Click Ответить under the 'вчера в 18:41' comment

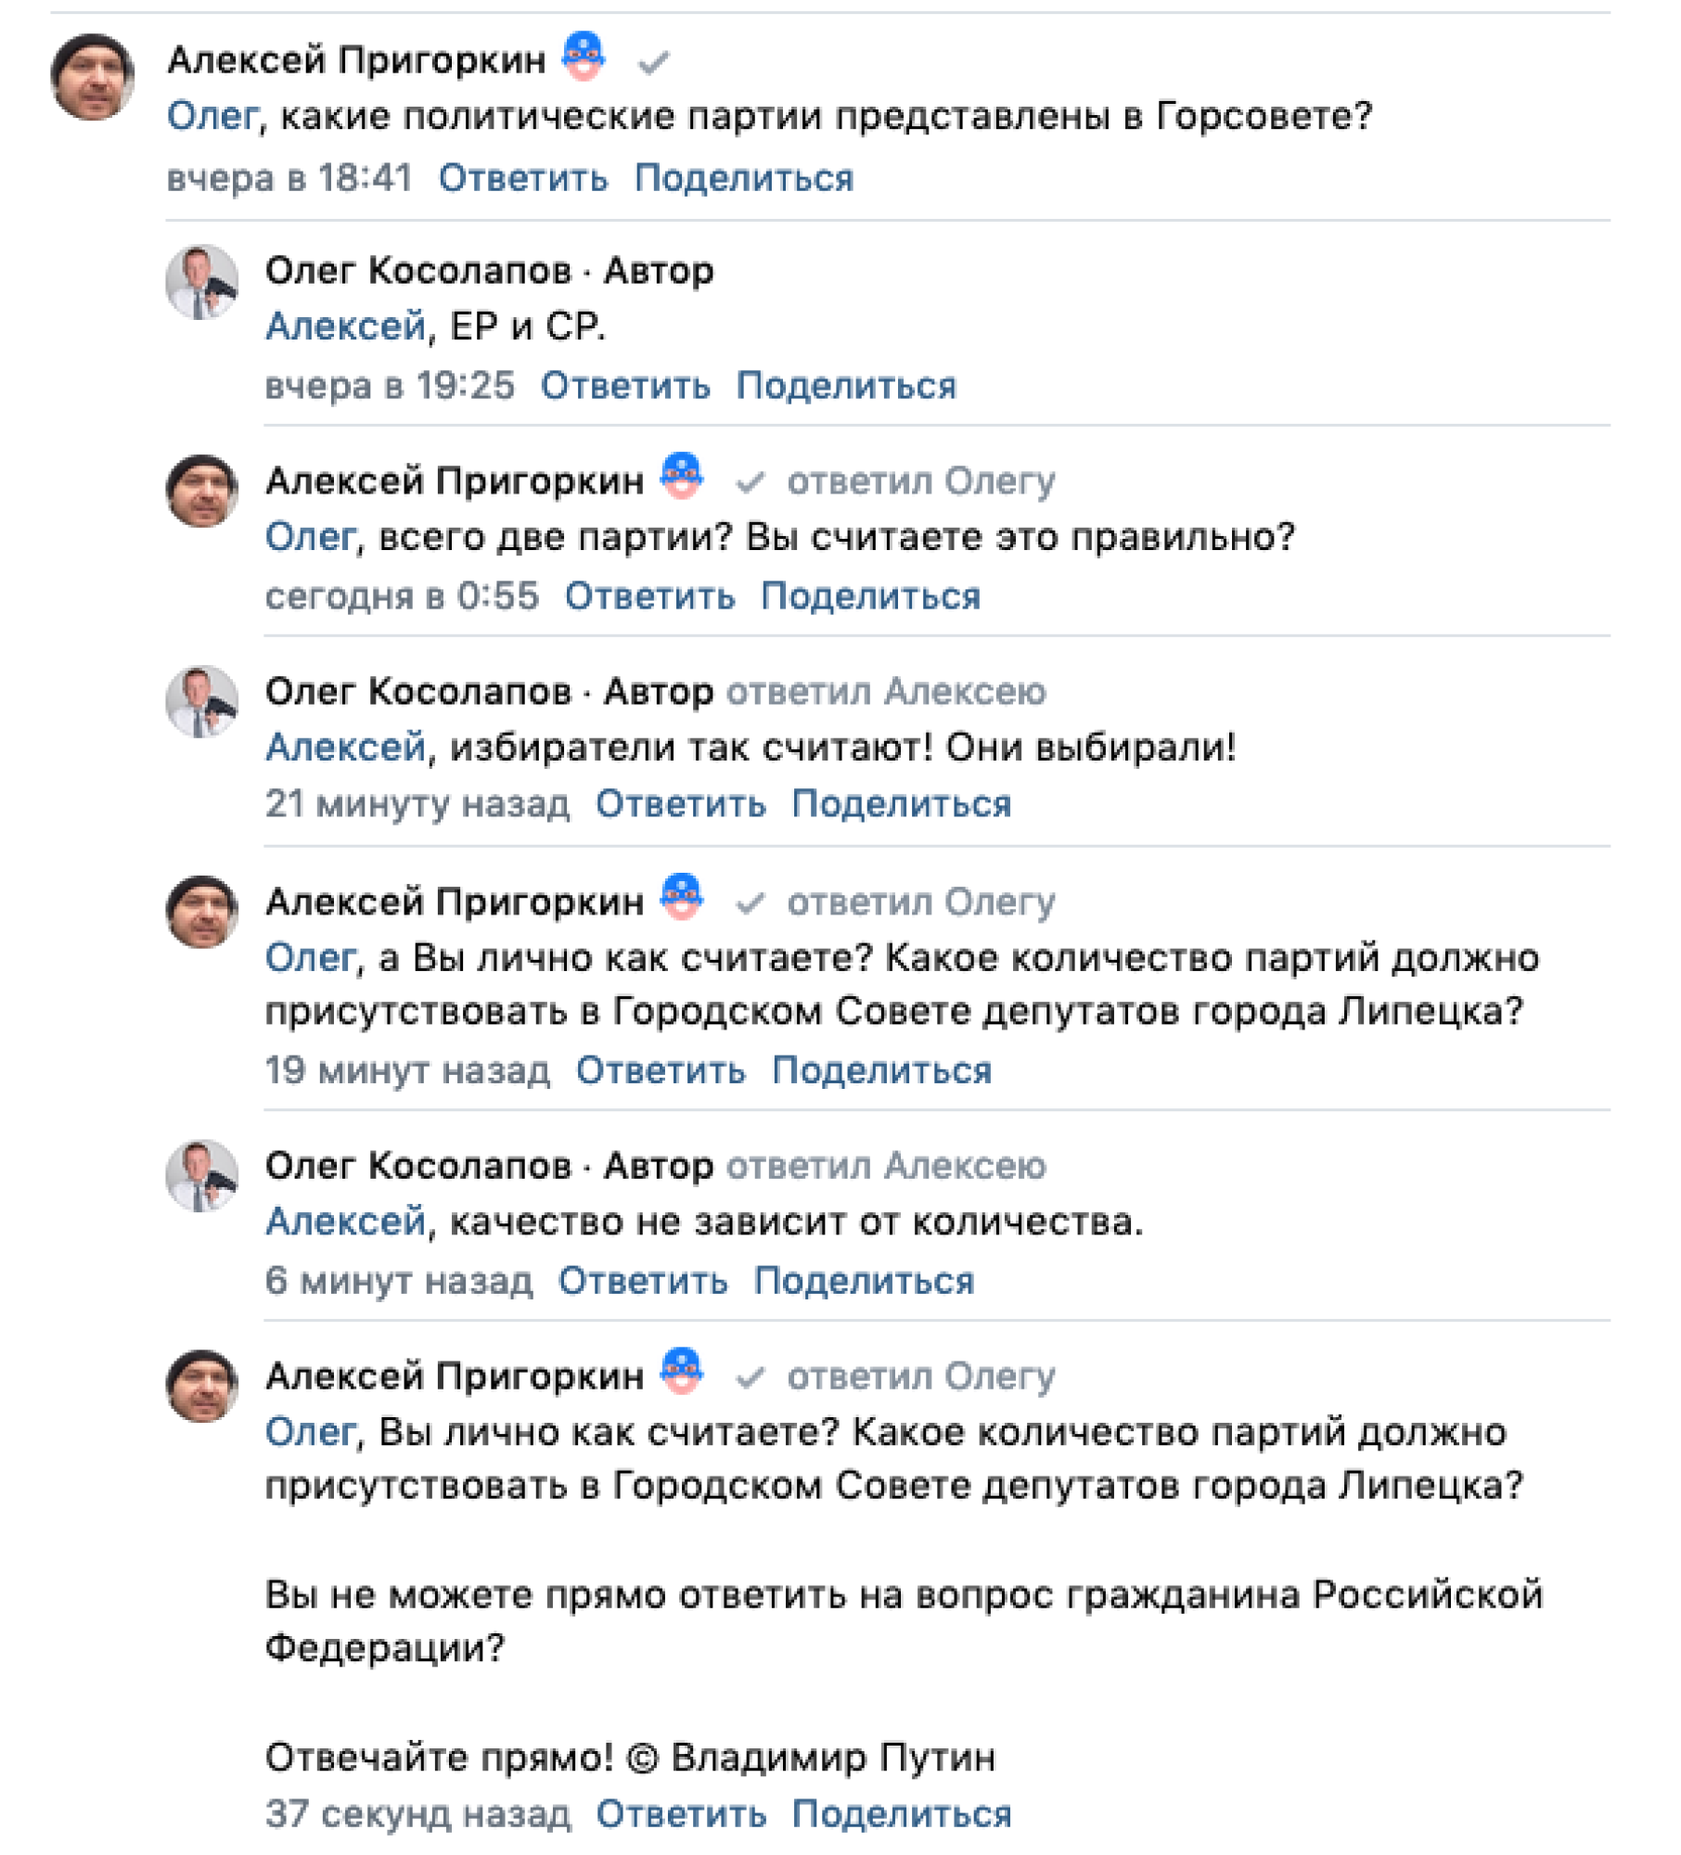(x=524, y=178)
